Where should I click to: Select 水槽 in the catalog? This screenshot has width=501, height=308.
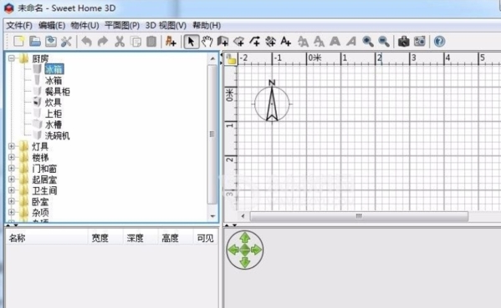[54, 124]
